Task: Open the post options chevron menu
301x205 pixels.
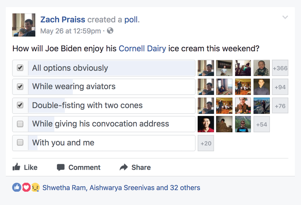Action: 285,17
